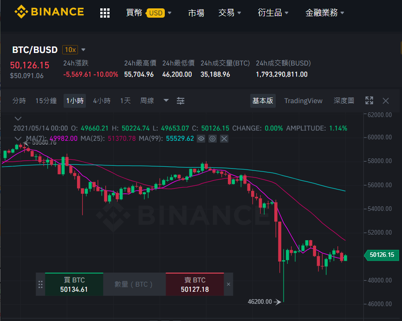The height and width of the screenshot is (321, 402).
Task: Expand the 金融業務 menu
Action: tap(324, 13)
